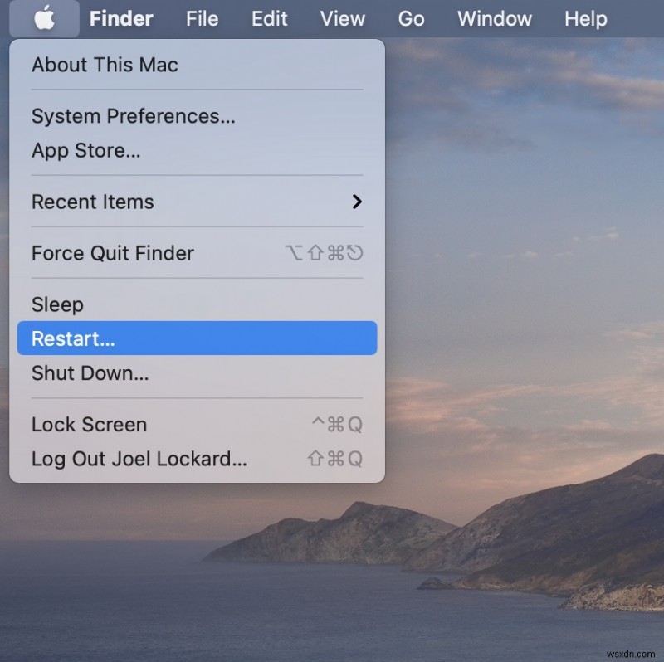Open the Go menu

411,18
